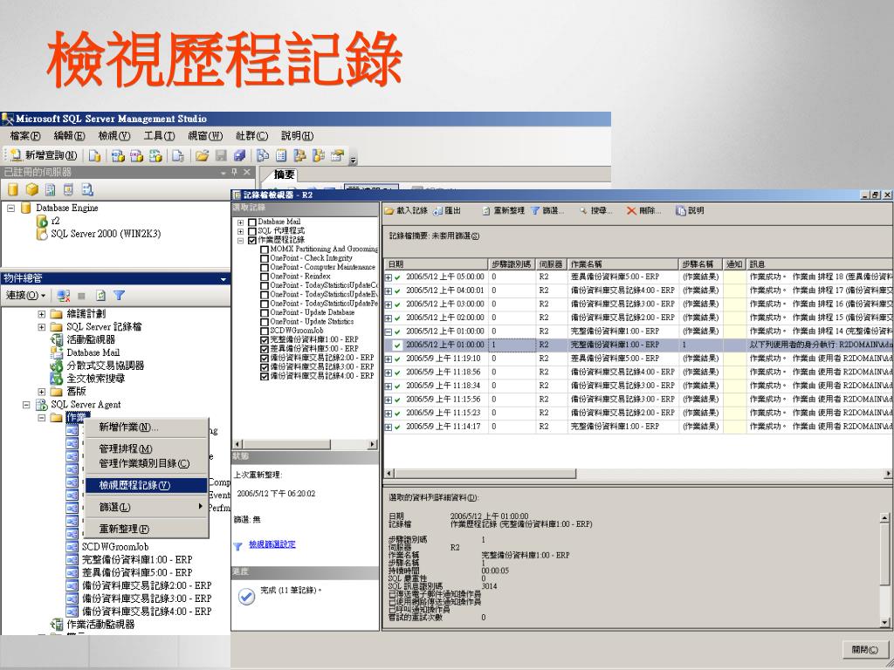Select SQL Server 2000 (WIN2K3) registered server
Image resolution: width=894 pixels, height=670 pixels.
click(106, 234)
